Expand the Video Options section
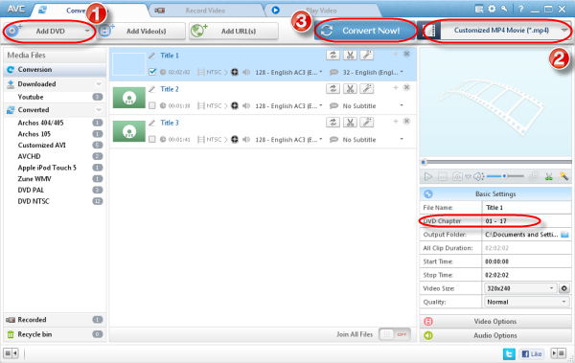Screen dimensions: 575x363 (495, 322)
